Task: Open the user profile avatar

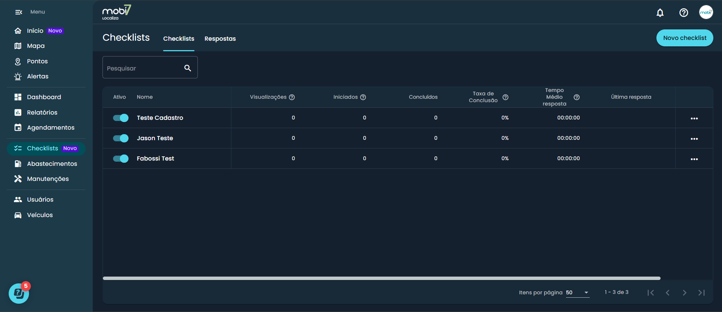Action: pos(706,12)
